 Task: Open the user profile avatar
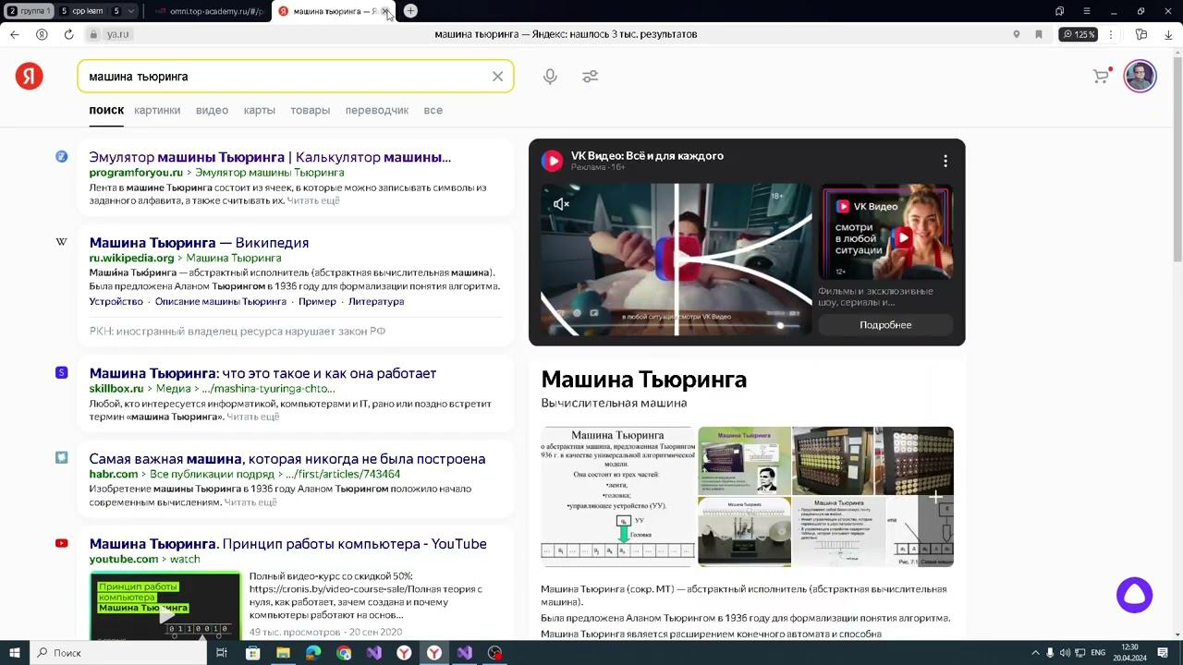coord(1140,76)
